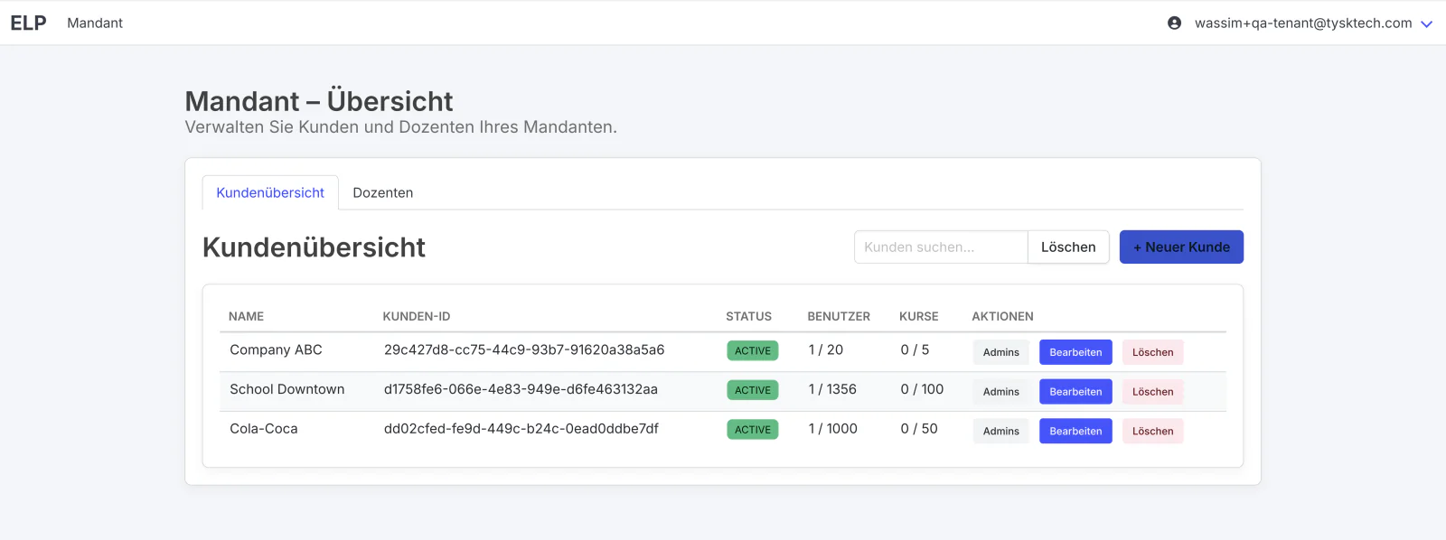Click the Löschen button beside search field
The height and width of the screenshot is (540, 1446).
point(1068,247)
